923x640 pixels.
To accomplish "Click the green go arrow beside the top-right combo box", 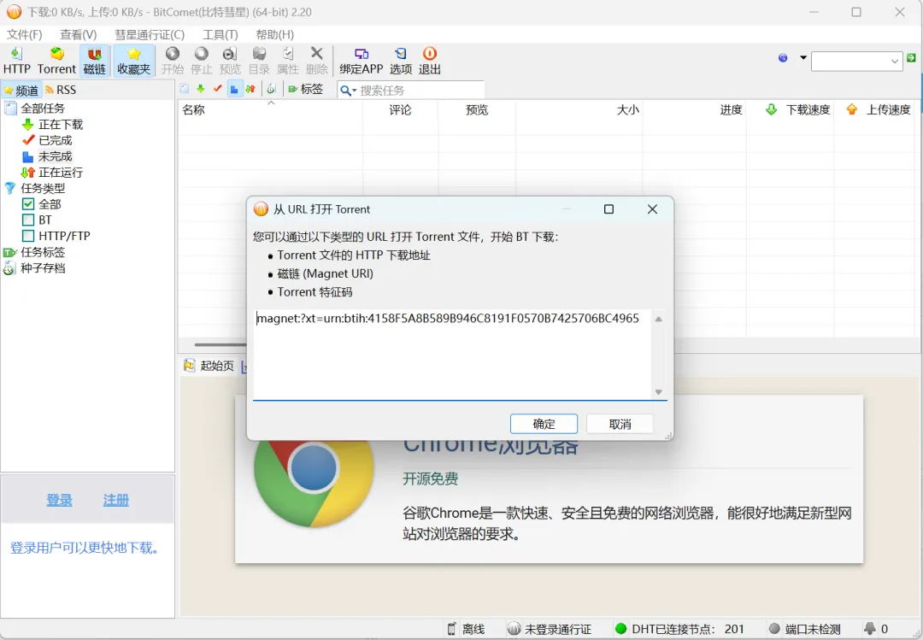I will pyautogui.click(x=911, y=58).
